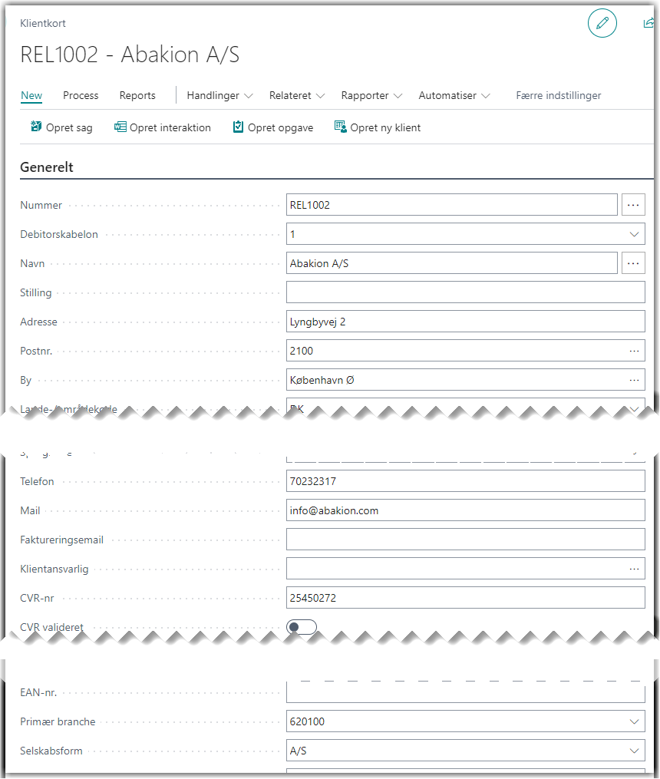Click the CVR-nr field with 25450272
The height and width of the screenshot is (779, 660).
(465, 598)
